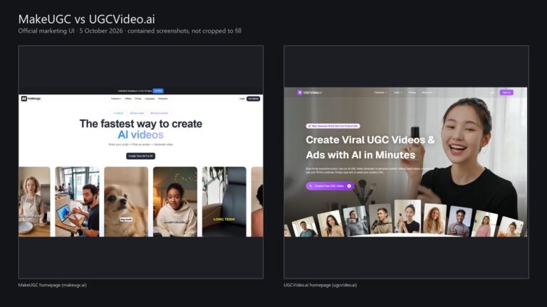Click the green badge under MakeUGC navbar
The image size is (547, 307).
119,113
